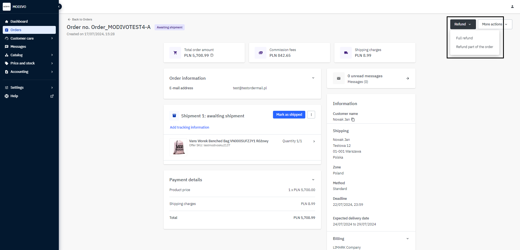Screen dimensions: 520x250
Task: Click the MODIVO logo
Action: tap(7, 7)
